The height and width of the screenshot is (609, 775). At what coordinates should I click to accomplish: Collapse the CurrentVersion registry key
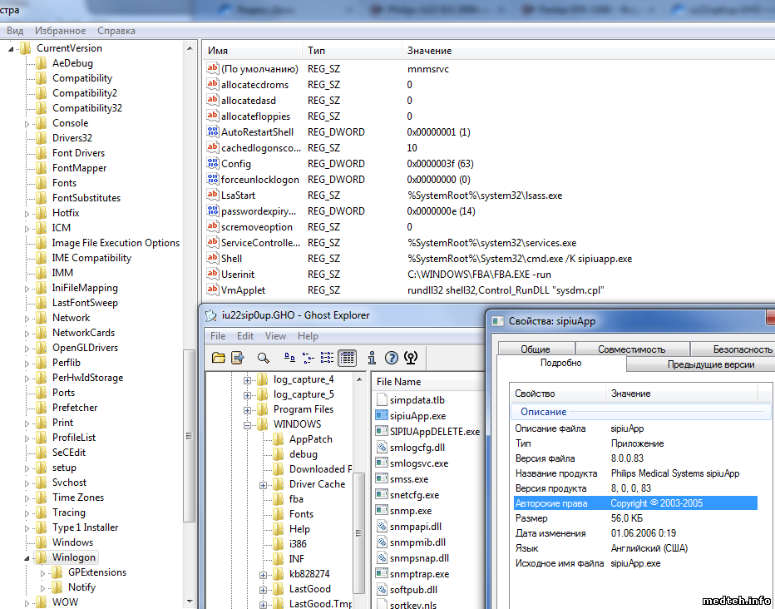12,48
